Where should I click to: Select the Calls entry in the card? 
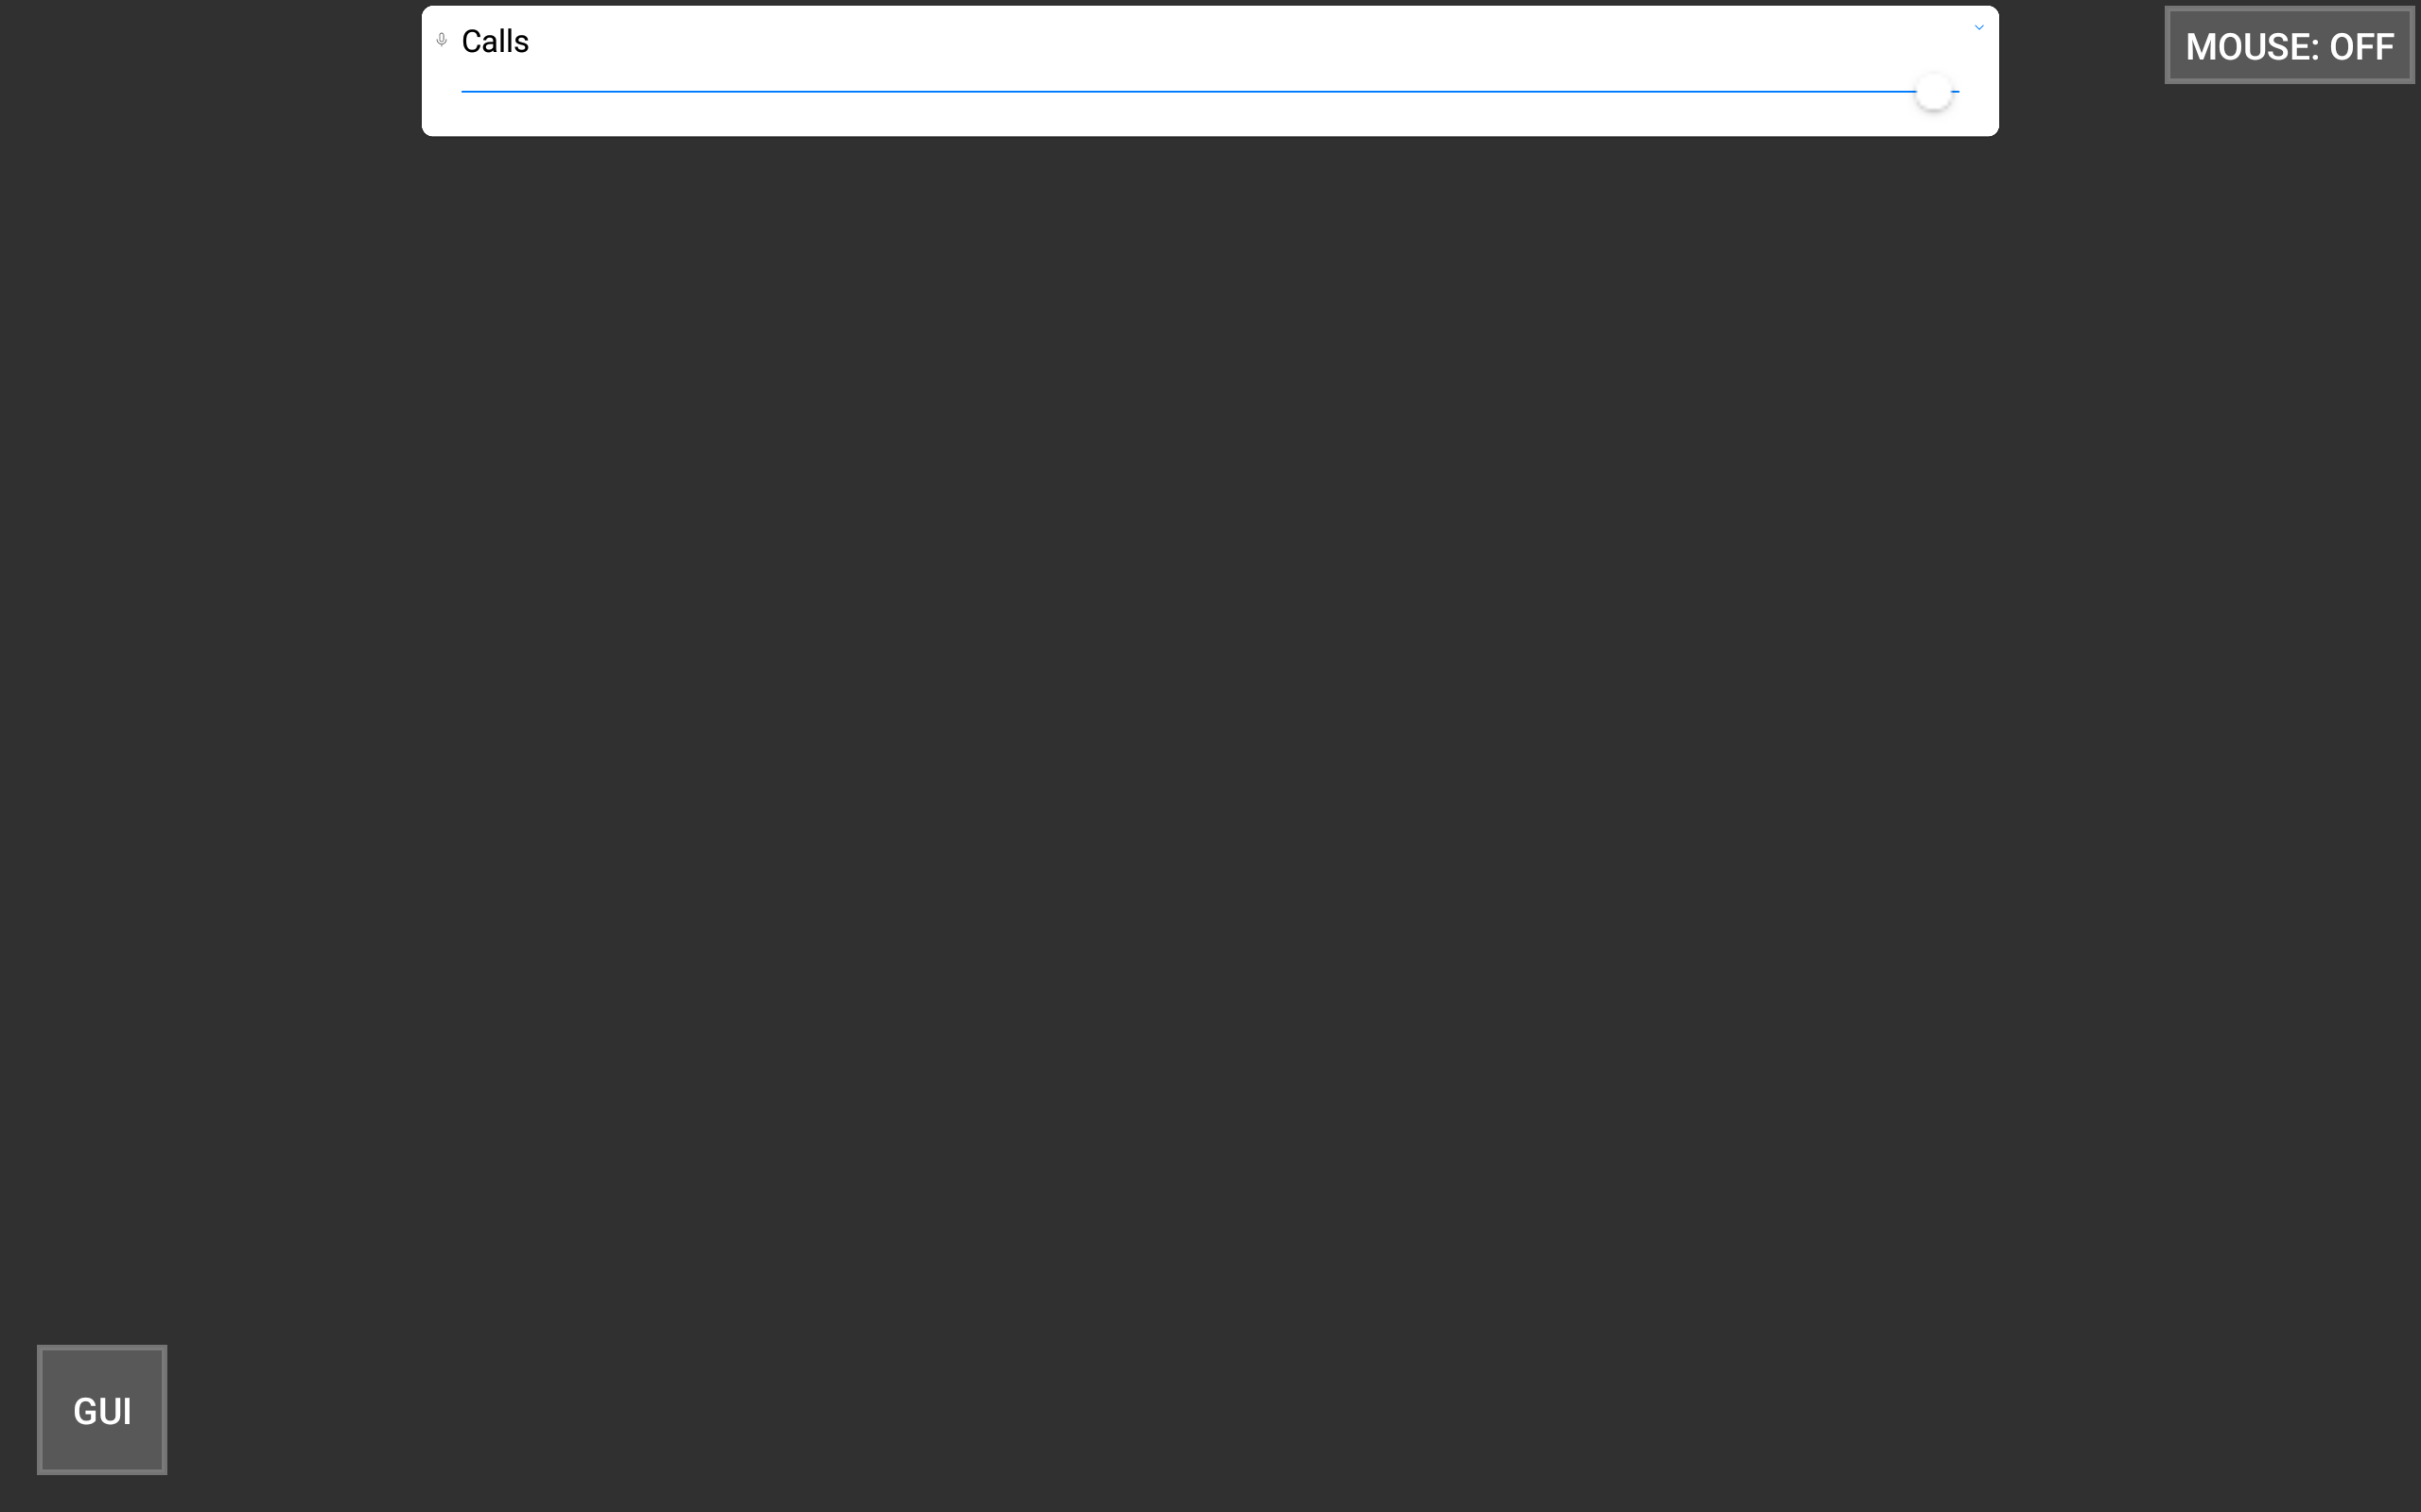point(496,41)
